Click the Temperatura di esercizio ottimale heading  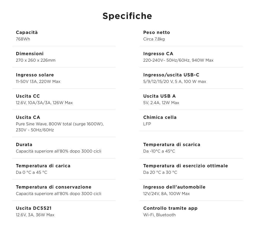[x=186, y=166]
